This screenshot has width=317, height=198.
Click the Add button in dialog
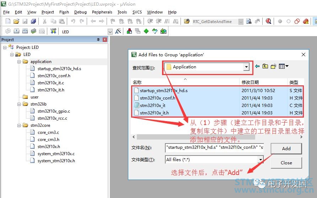(286, 149)
